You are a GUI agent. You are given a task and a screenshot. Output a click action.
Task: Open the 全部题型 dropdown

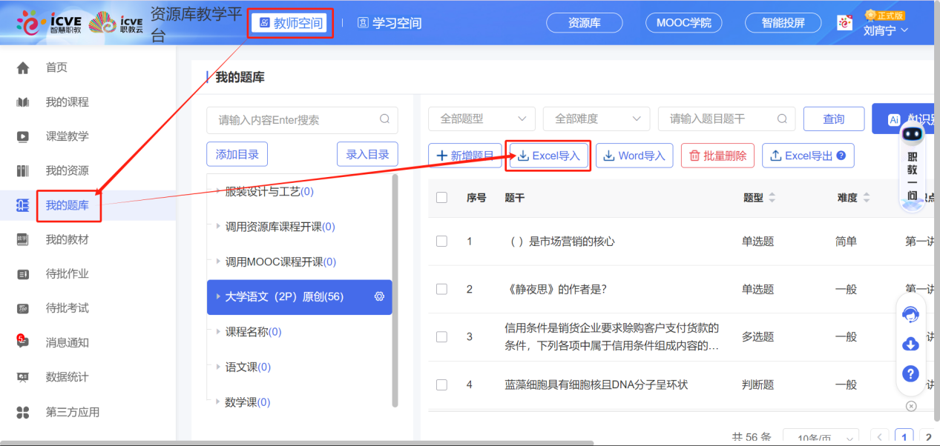tap(481, 119)
